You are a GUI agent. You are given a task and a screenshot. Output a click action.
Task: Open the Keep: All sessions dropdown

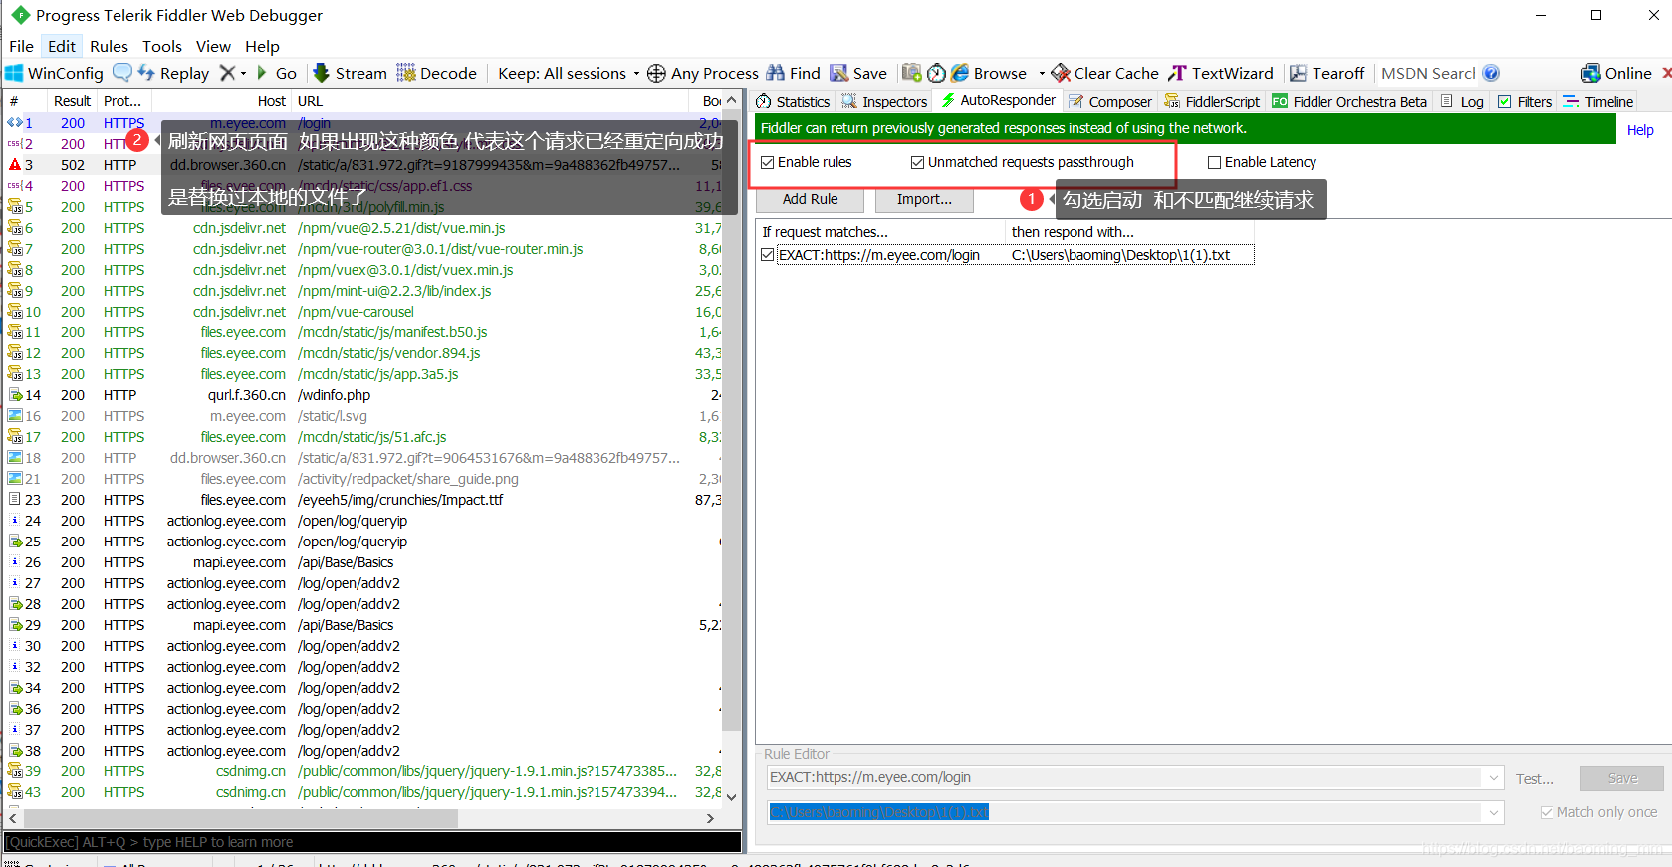point(568,73)
